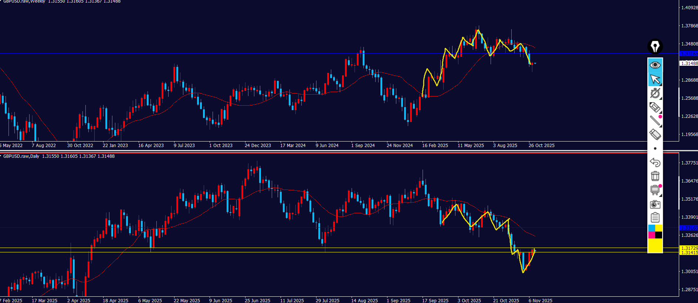Toggle ink visibility with the eye icon
Screen dimensions: 698x303
click(655, 65)
